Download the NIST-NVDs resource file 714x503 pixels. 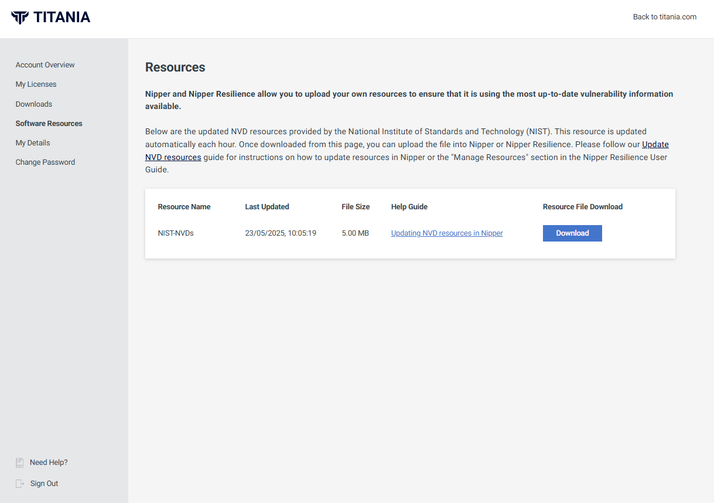(x=572, y=233)
